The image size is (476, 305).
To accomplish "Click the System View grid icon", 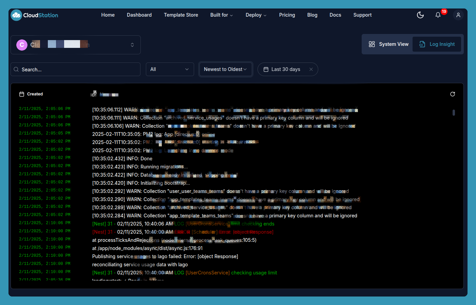I will 372,44.
